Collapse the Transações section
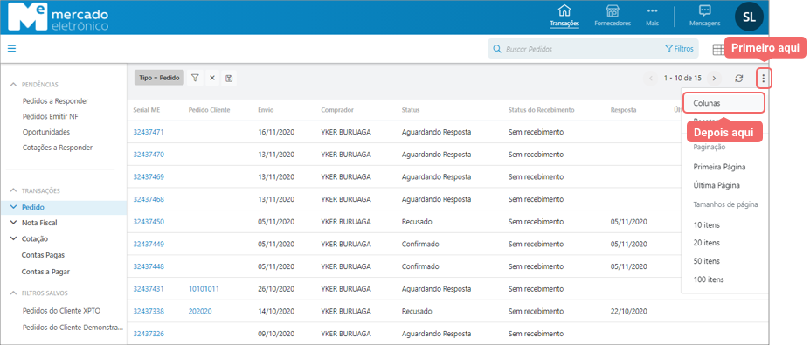Viewport: 810px width, 345px height. pos(14,190)
